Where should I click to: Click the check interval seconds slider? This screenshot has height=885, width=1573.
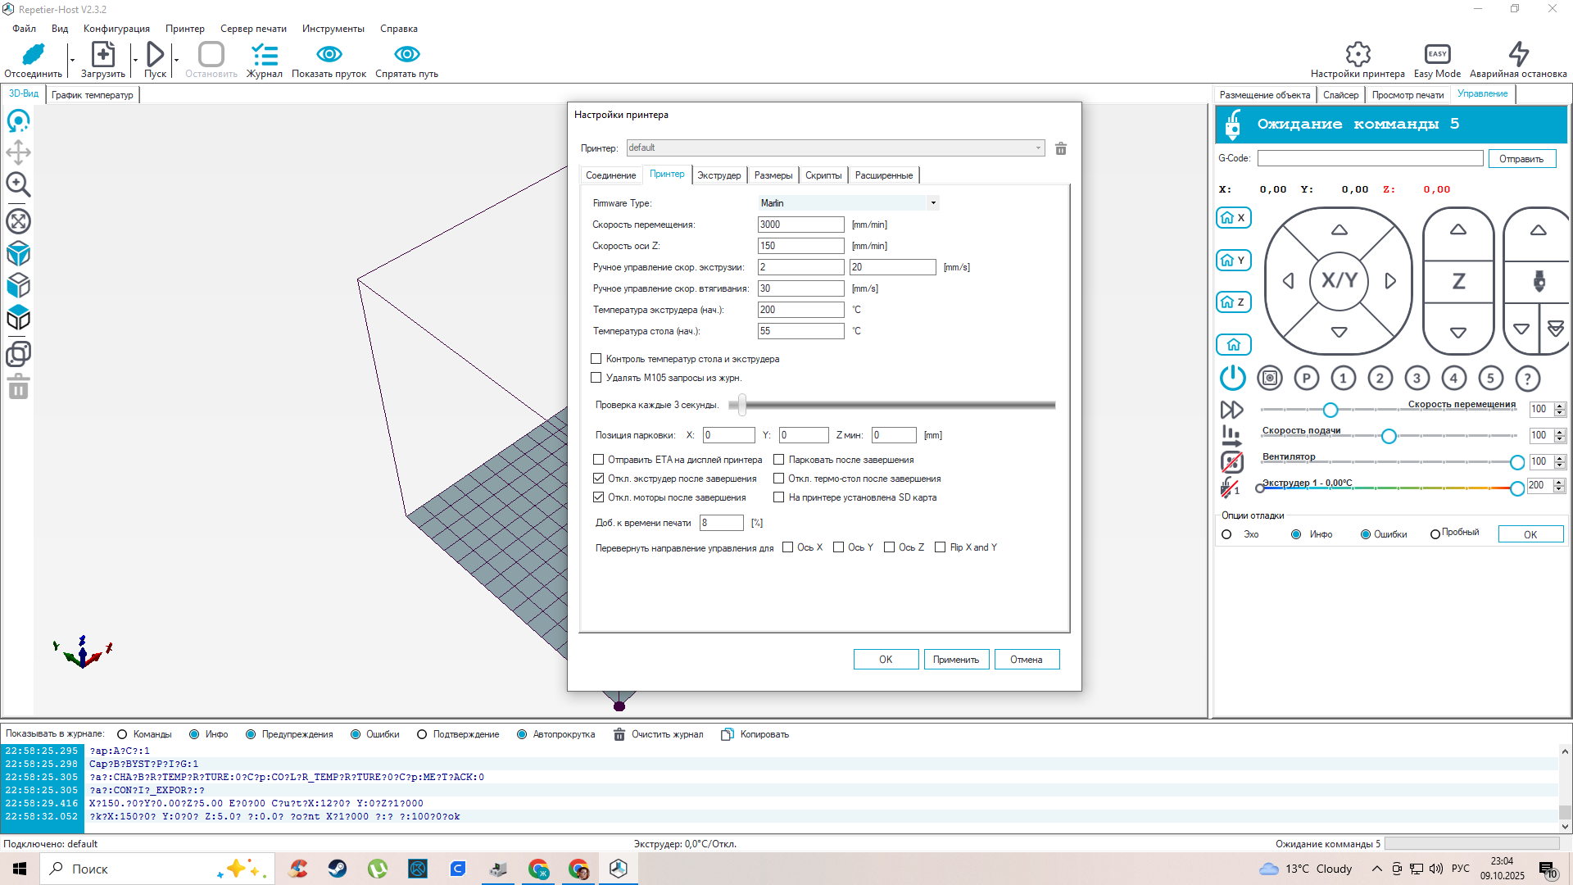coord(742,405)
